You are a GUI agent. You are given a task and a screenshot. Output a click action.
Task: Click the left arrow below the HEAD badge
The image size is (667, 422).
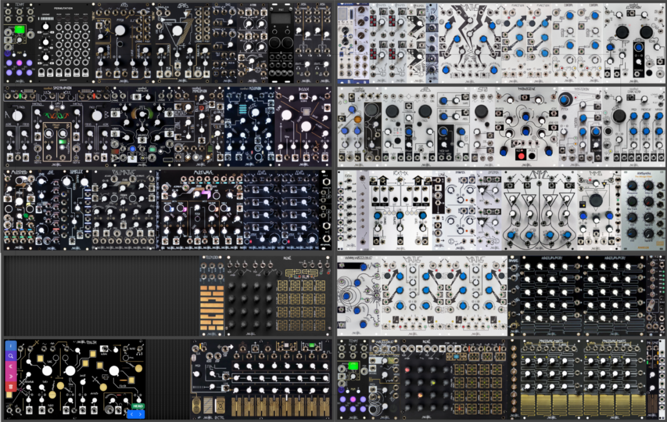[x=131, y=414]
